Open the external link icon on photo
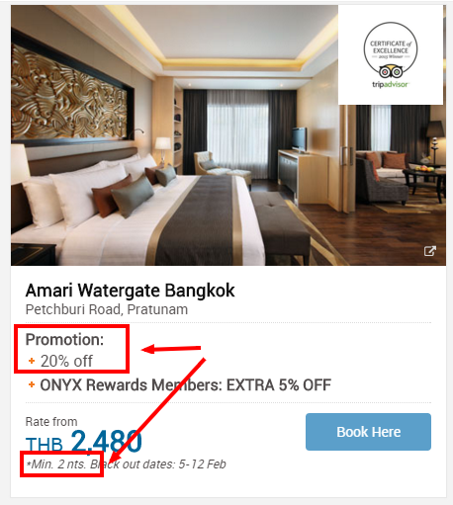The image size is (453, 505). coord(429,251)
